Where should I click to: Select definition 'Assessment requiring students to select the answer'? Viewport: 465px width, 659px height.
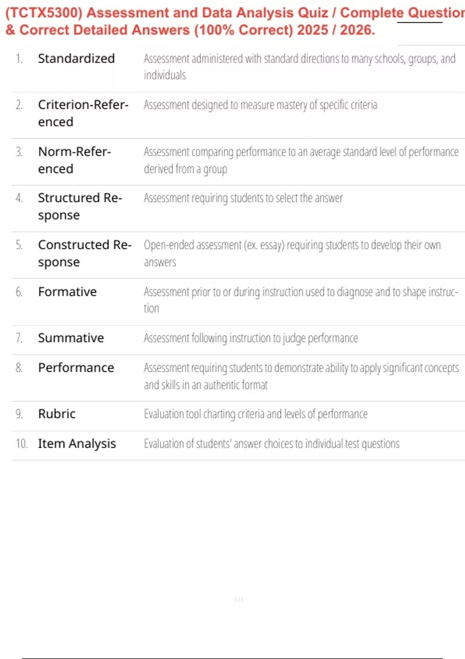[243, 198]
